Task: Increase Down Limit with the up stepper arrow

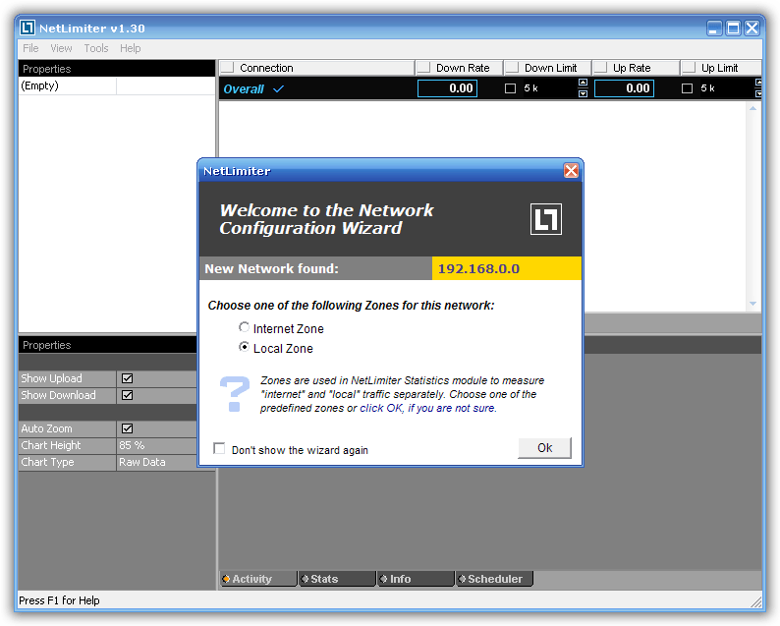Action: click(x=583, y=83)
